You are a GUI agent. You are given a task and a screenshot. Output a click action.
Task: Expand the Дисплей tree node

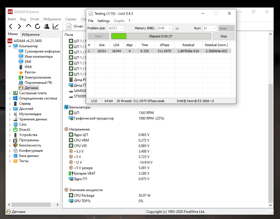(10, 109)
